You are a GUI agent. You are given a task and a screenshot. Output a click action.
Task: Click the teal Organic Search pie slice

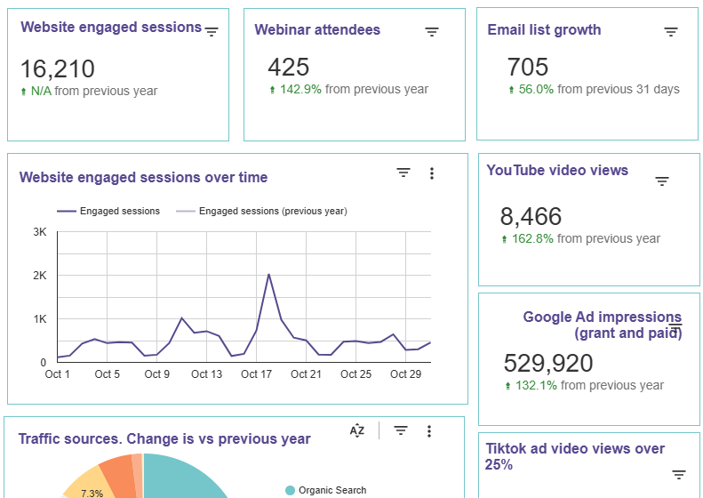pyautogui.click(x=180, y=478)
